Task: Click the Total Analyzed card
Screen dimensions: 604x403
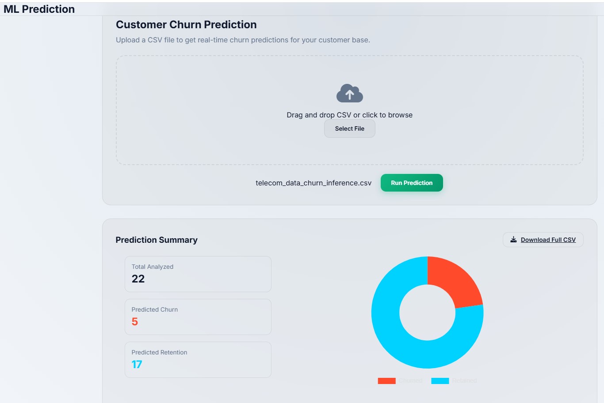Action: 198,274
